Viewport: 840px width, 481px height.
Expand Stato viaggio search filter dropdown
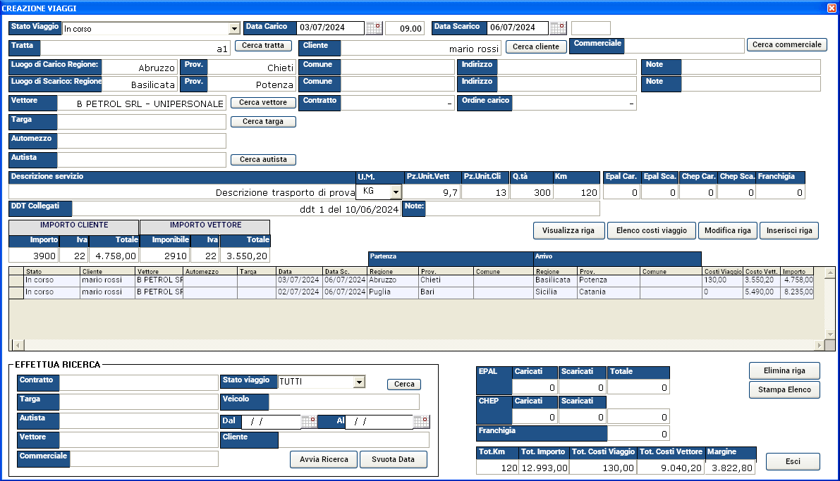tap(359, 382)
